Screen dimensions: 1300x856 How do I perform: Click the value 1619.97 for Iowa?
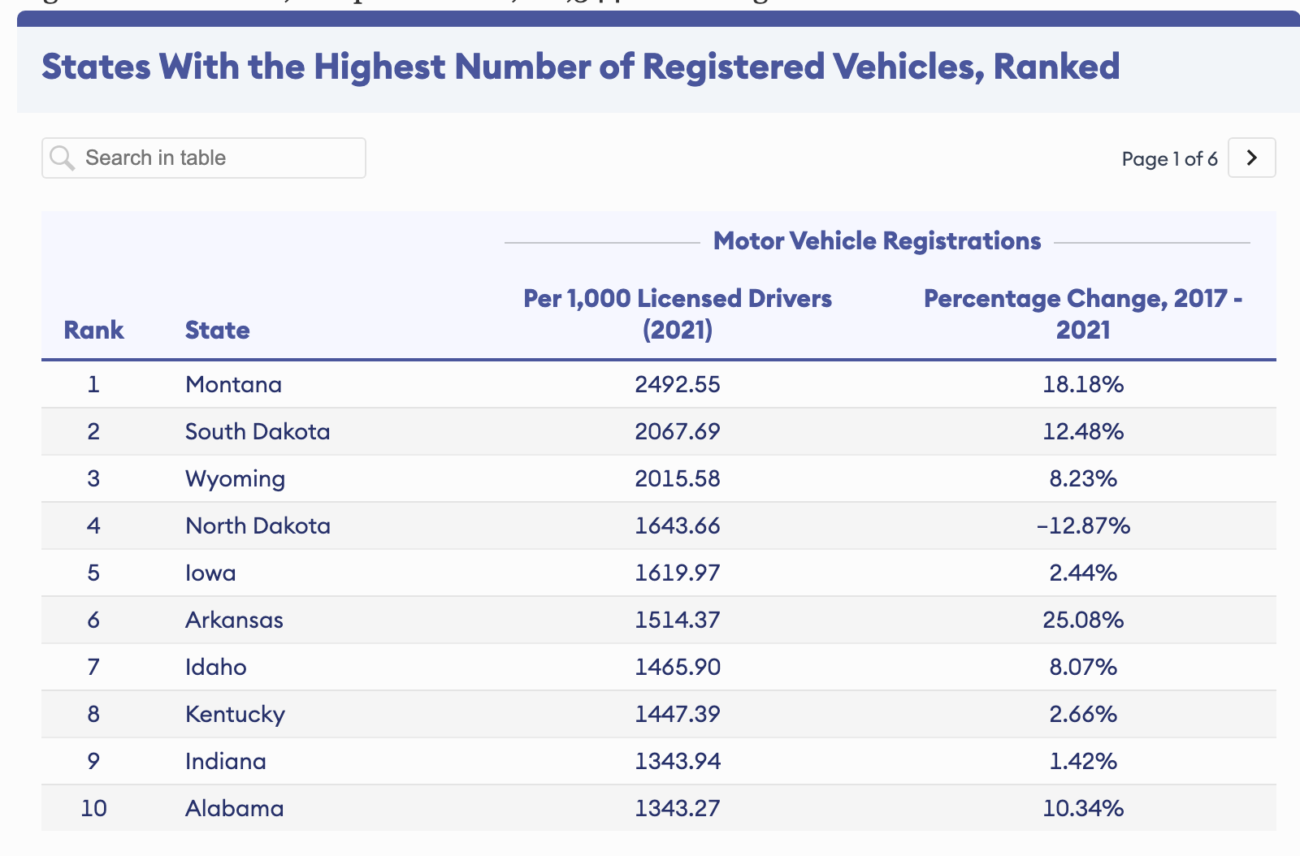click(x=678, y=573)
